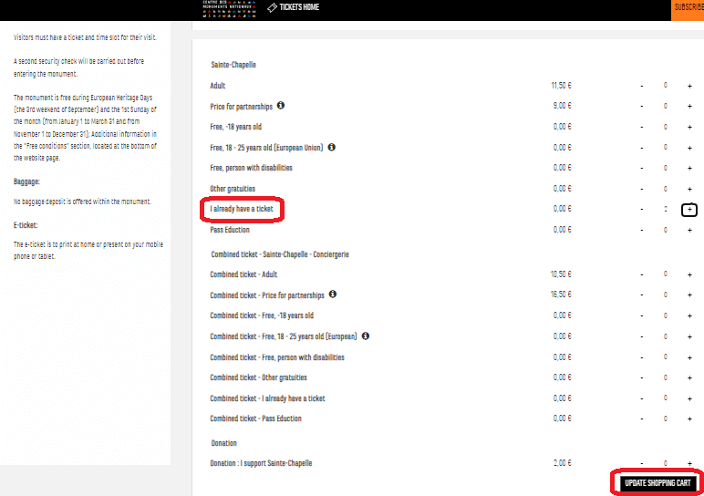Screen dimensions: 704x496
Task: Decrease Combined ticket - Other gratuities quantity
Action: 642,378
